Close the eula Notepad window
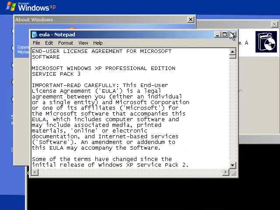280x210 pixels. (232, 35)
